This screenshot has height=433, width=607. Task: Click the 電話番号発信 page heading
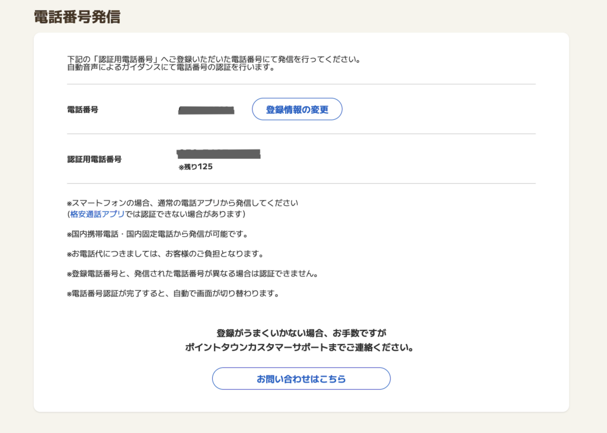[77, 17]
